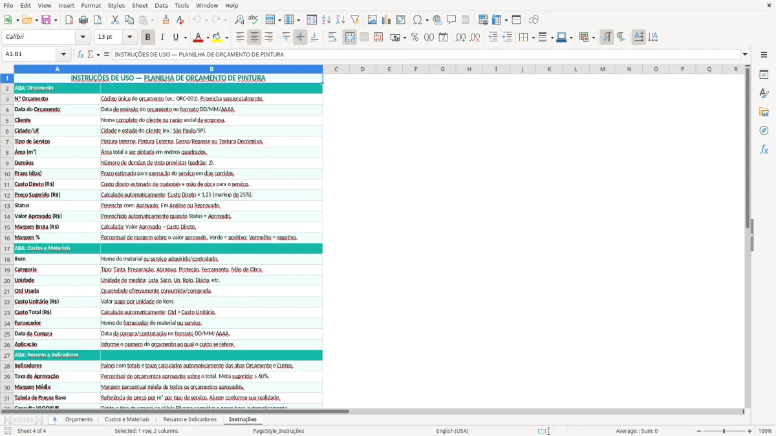This screenshot has width=776, height=436.
Task: Click the AutoFilter funnel icon
Action: click(354, 20)
